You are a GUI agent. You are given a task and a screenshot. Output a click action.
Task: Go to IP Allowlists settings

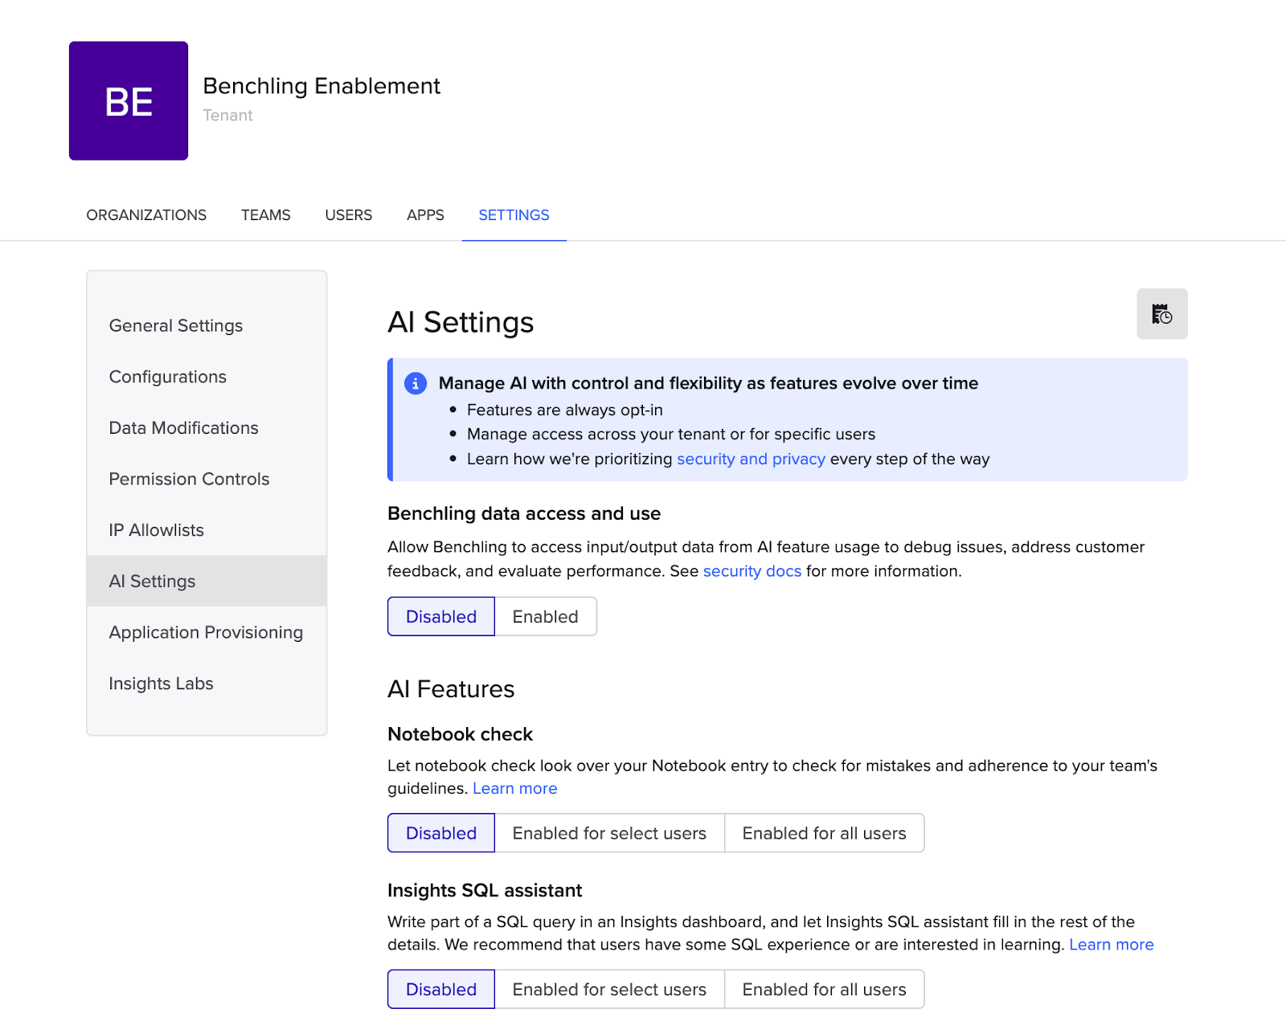point(155,529)
